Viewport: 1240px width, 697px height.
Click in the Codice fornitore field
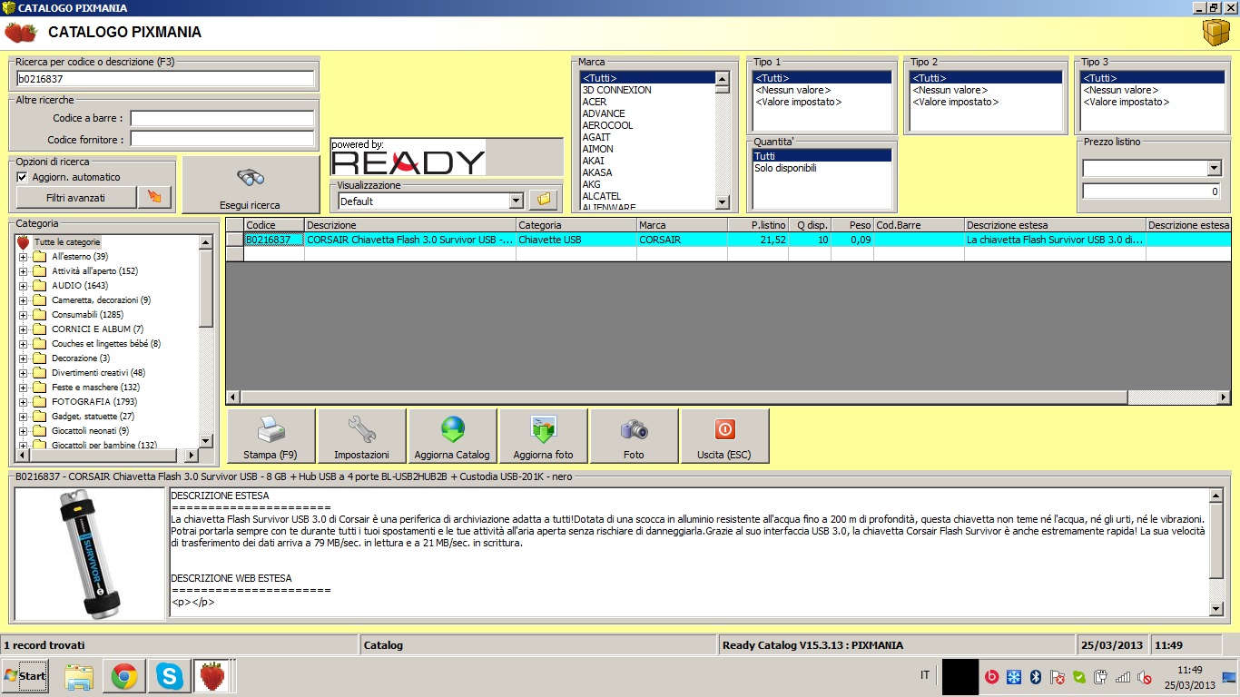[223, 139]
